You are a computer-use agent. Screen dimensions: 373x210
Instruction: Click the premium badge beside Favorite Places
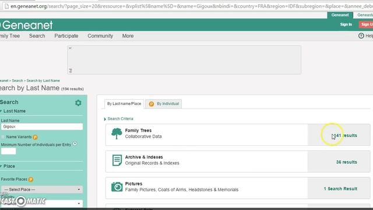(x=31, y=179)
